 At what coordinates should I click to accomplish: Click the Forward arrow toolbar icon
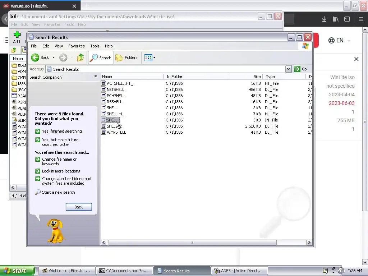pos(63,57)
